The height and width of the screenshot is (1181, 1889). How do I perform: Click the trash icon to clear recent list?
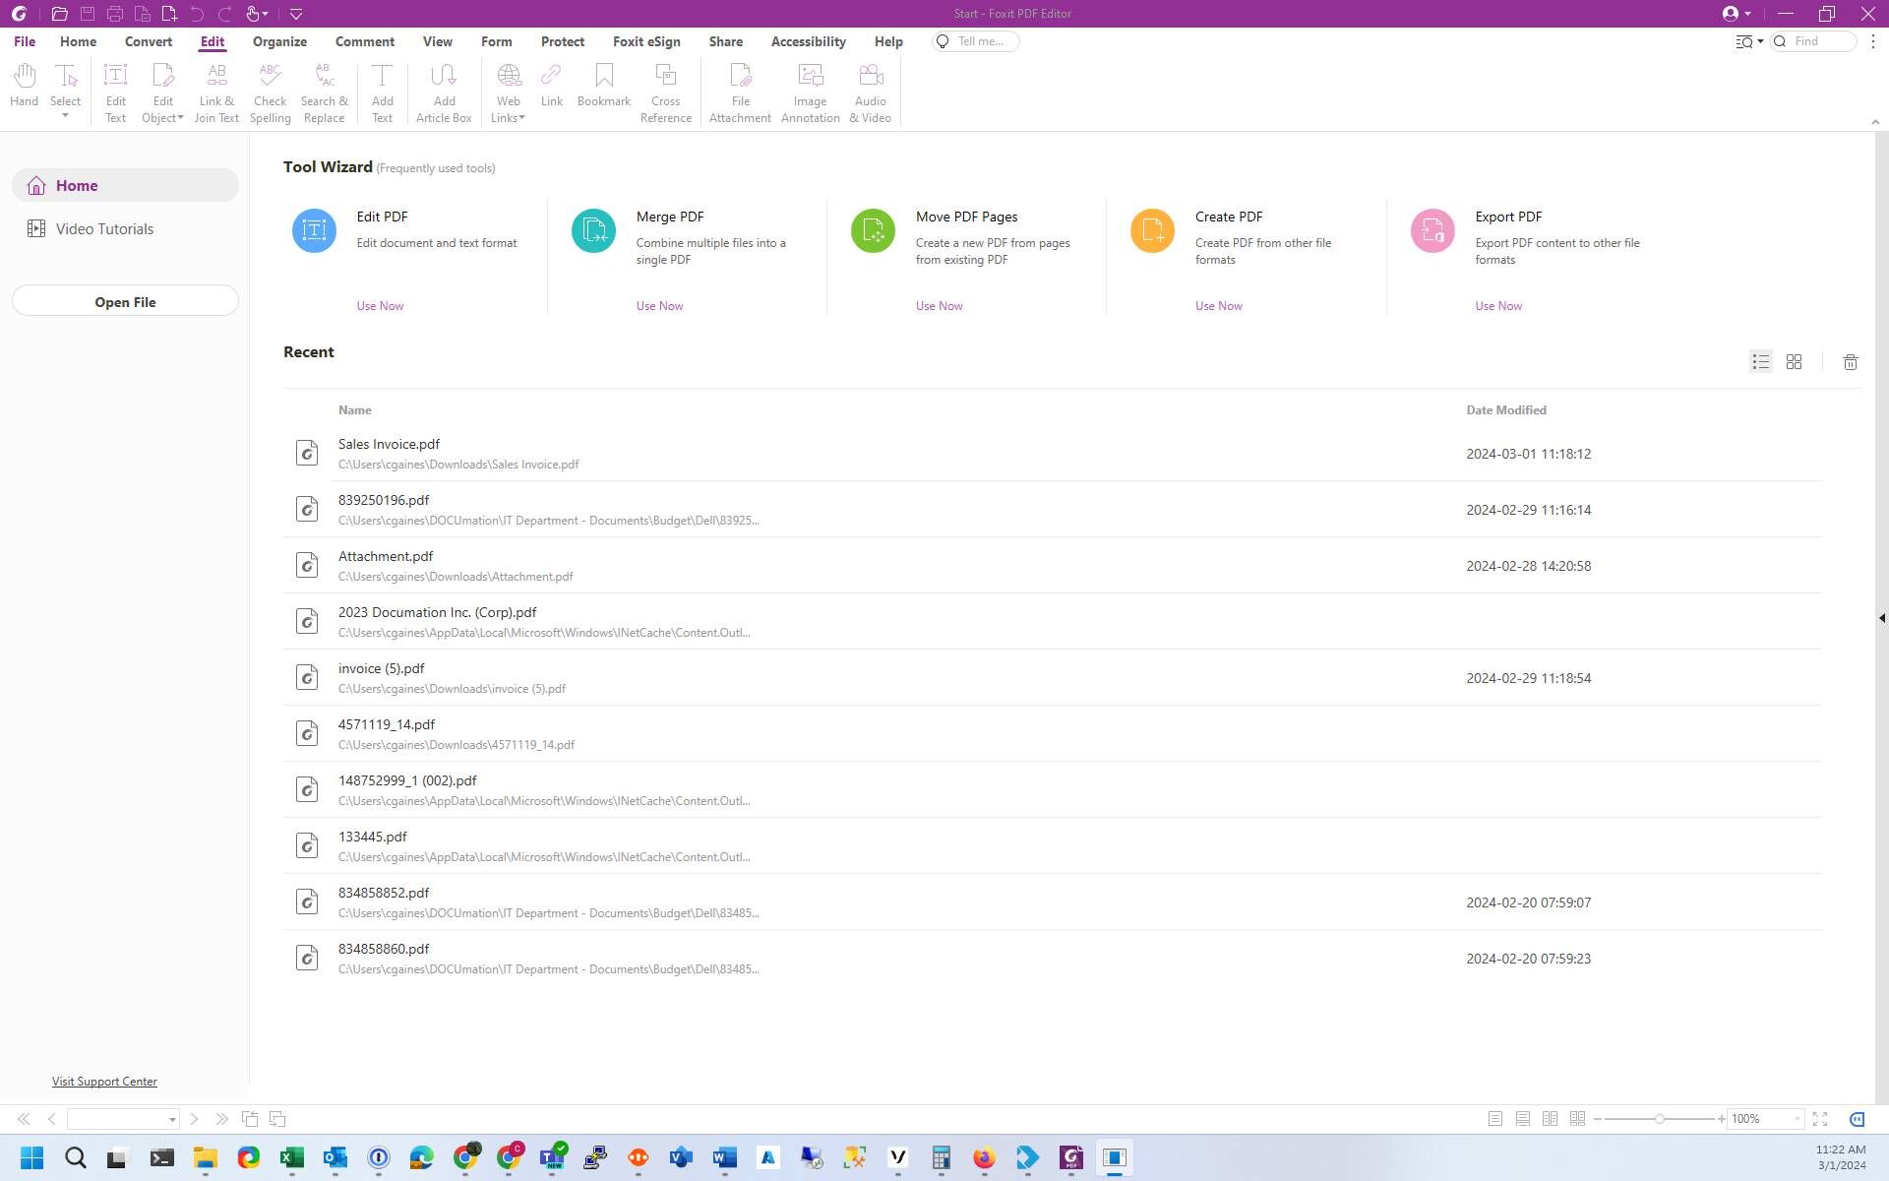pyautogui.click(x=1850, y=362)
